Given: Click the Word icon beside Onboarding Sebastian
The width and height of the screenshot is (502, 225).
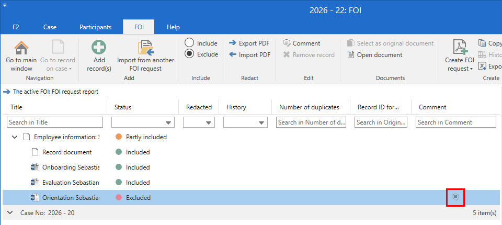Looking at the screenshot, I should tap(35, 167).
